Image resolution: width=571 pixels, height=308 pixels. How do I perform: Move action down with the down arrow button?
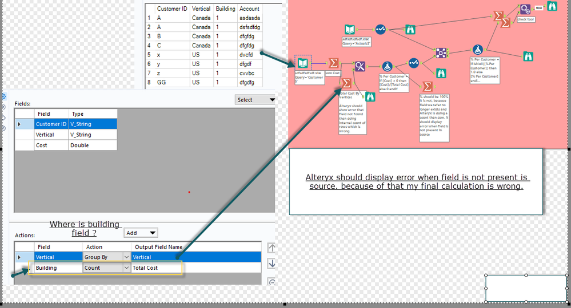pyautogui.click(x=271, y=264)
